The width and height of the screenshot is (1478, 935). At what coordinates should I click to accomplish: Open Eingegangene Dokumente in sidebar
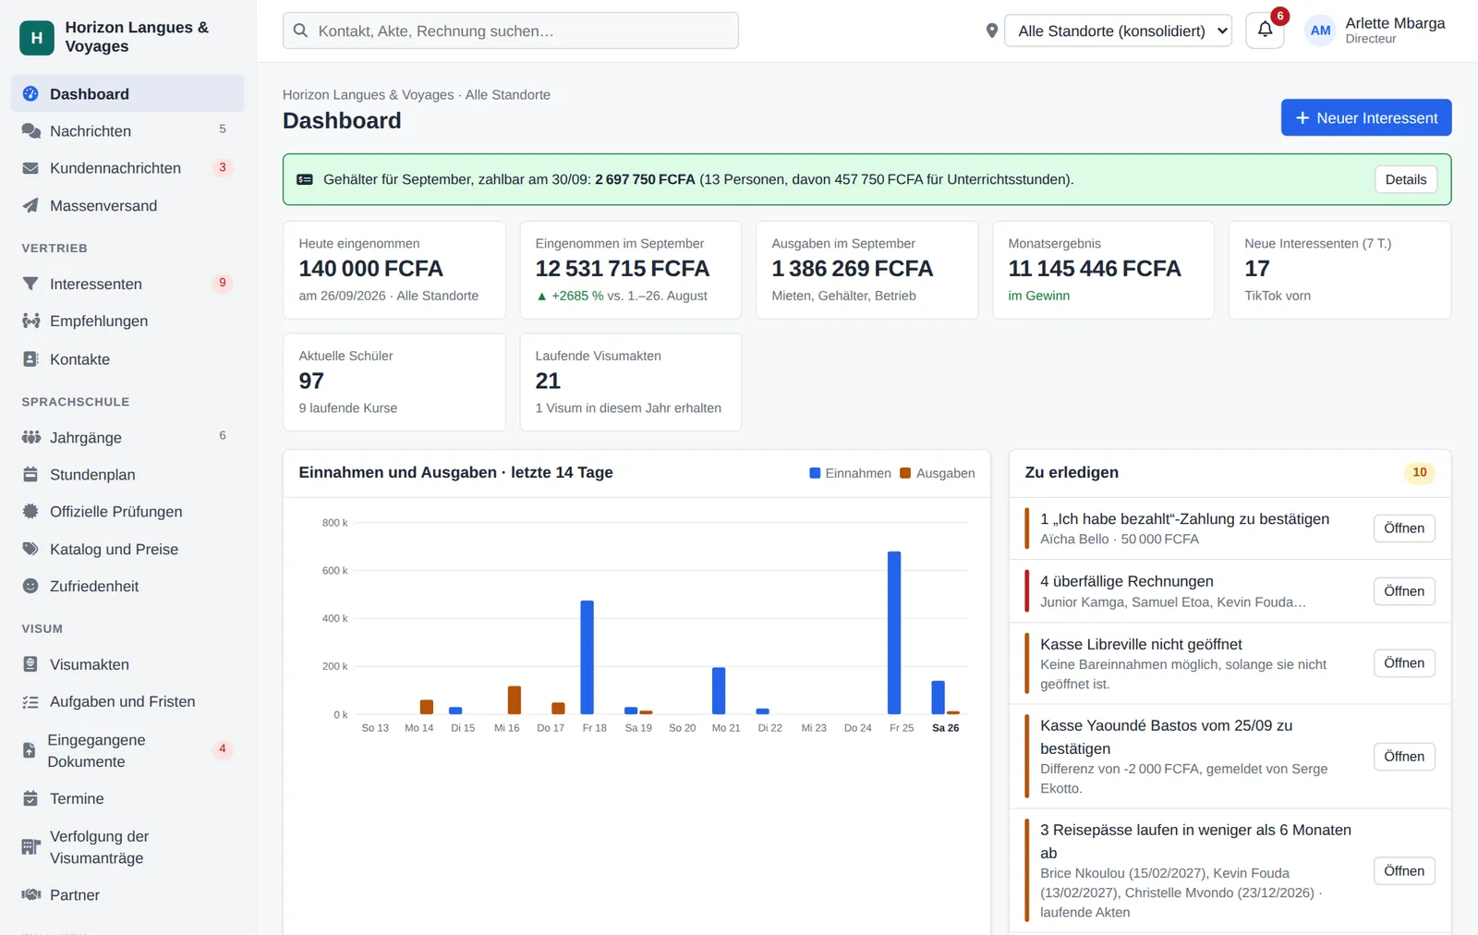[x=127, y=750]
